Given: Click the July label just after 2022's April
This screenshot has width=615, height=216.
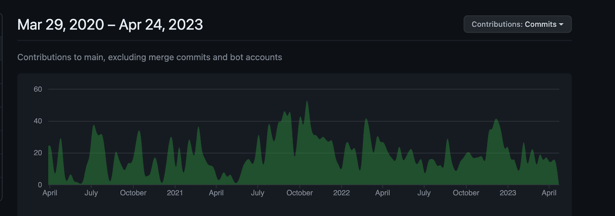Looking at the screenshot, I should 424,193.
